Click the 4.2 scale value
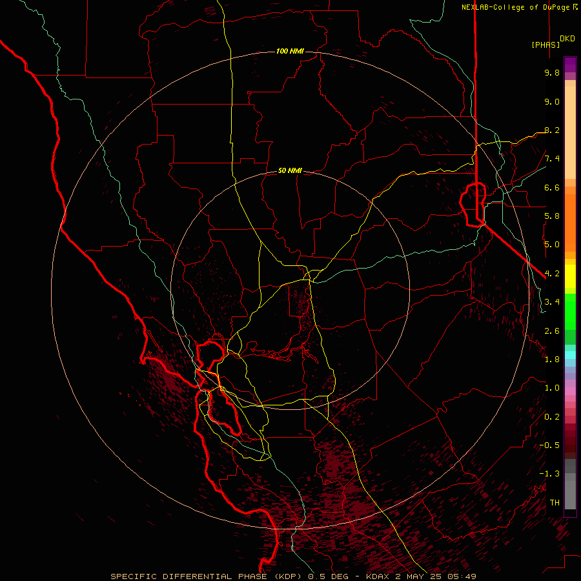The image size is (581, 581). (552, 274)
